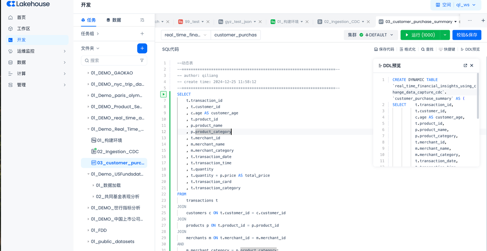The height and width of the screenshot is (251, 487).
Task: Open the 集群 DEFAULT cluster dropdown
Action: [371, 35]
